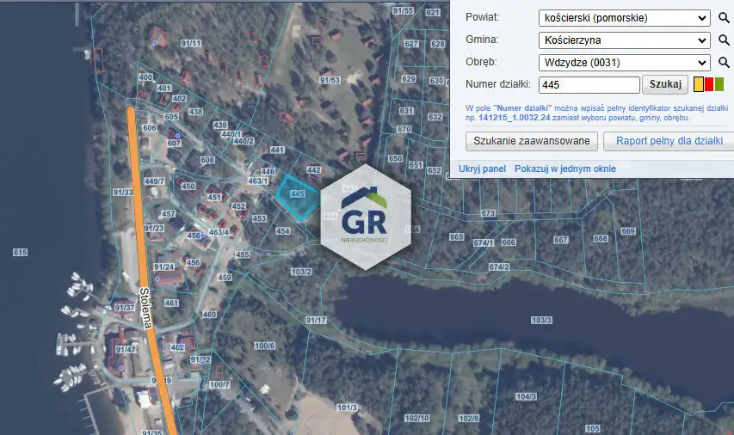The width and height of the screenshot is (734, 435).
Task: Open Raport pełny dla działki
Action: click(x=669, y=142)
